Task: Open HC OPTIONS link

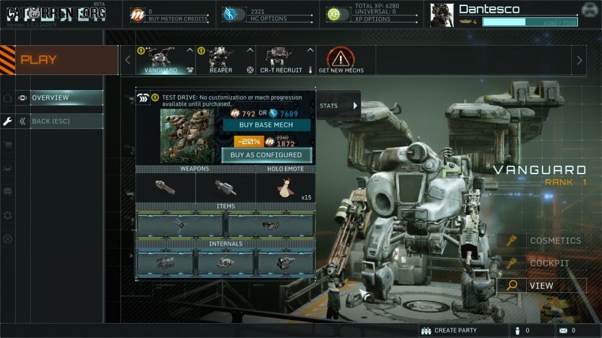Action: 269,18
